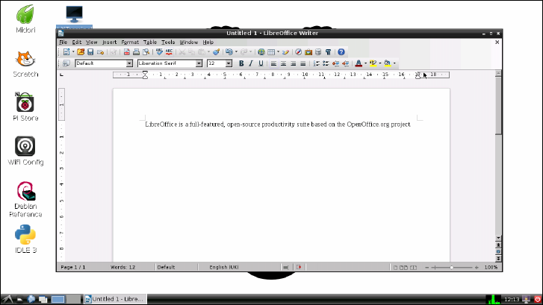Viewport: 543px width, 305px height.
Task: Align text right
Action: pyautogui.click(x=293, y=63)
